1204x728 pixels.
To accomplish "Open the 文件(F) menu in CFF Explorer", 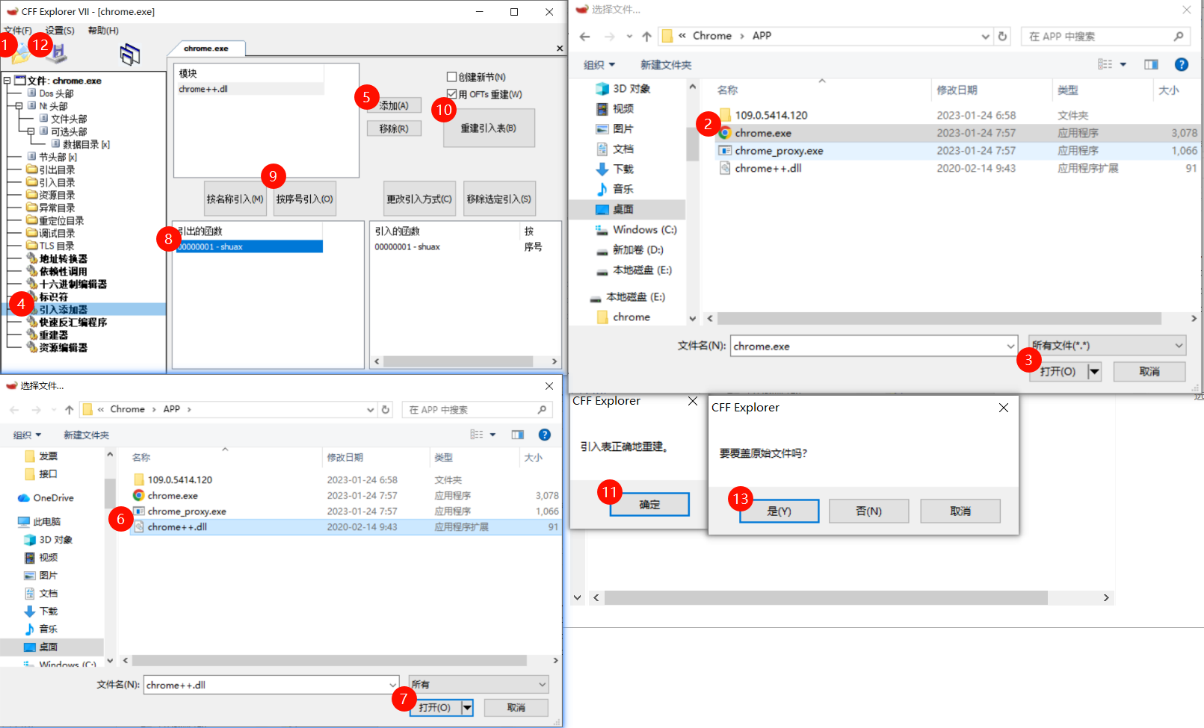I will pos(17,31).
